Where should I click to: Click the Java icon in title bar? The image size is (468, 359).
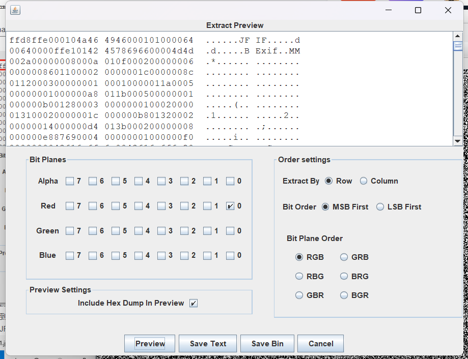click(15, 10)
